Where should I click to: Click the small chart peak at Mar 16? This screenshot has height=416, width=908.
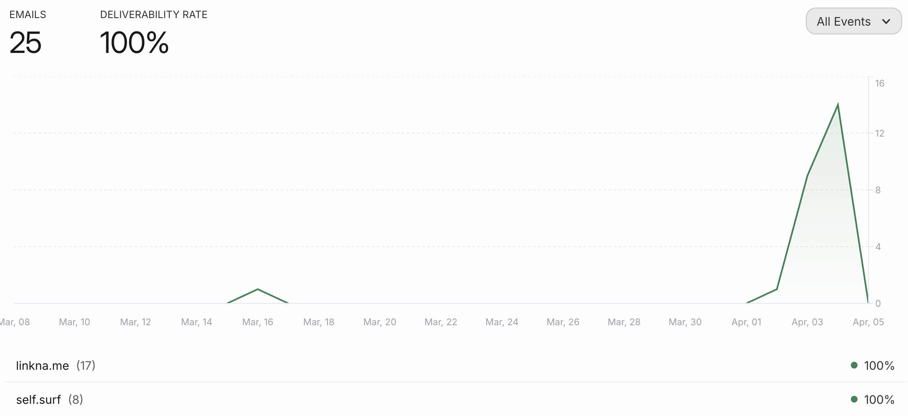(x=258, y=289)
